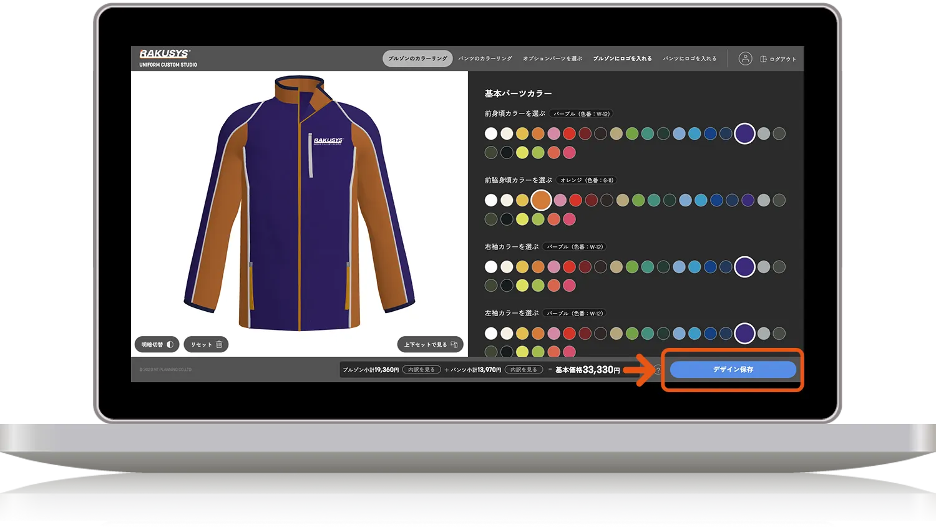
Task: Pick the red swatch in 左袖カラー row
Action: (569, 334)
